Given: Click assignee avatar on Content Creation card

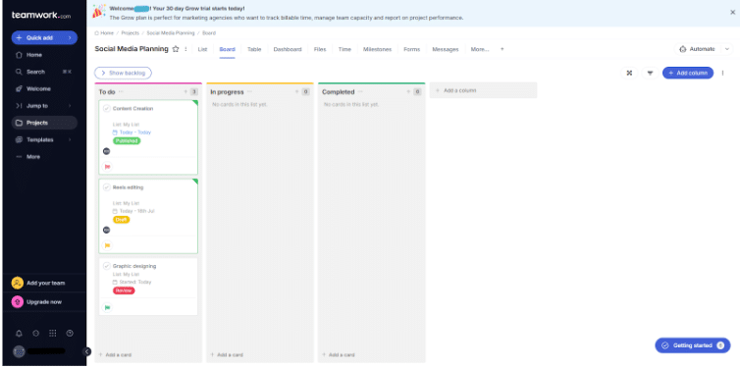Looking at the screenshot, I should (x=106, y=151).
